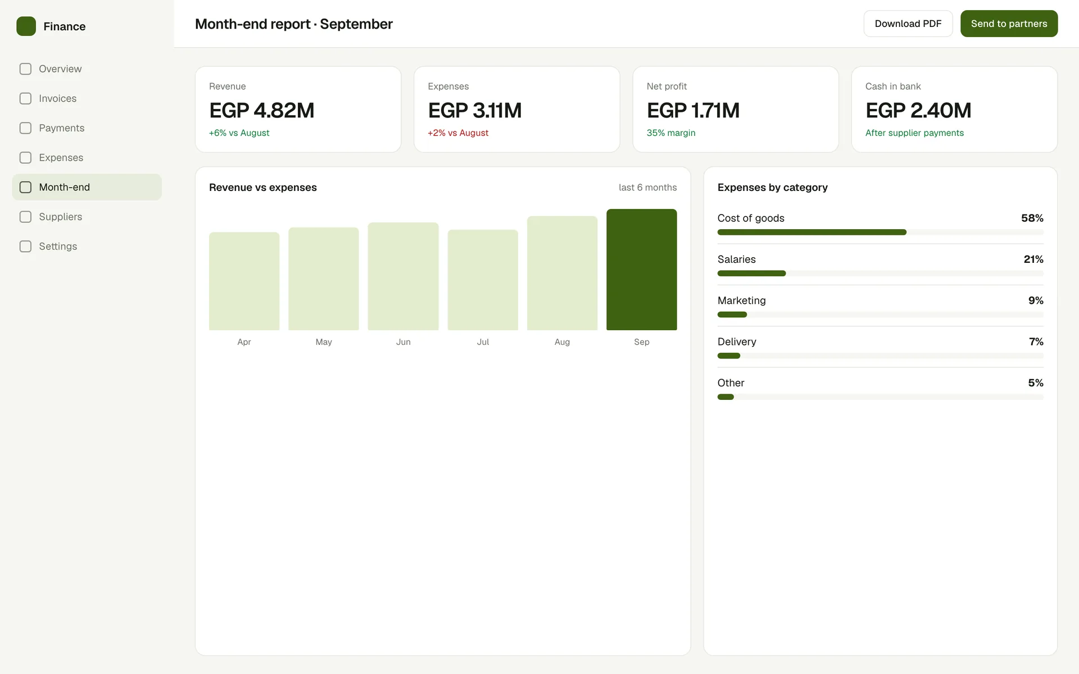Image resolution: width=1079 pixels, height=674 pixels.
Task: Click the 'Expenses by category' heading
Action: click(772, 188)
